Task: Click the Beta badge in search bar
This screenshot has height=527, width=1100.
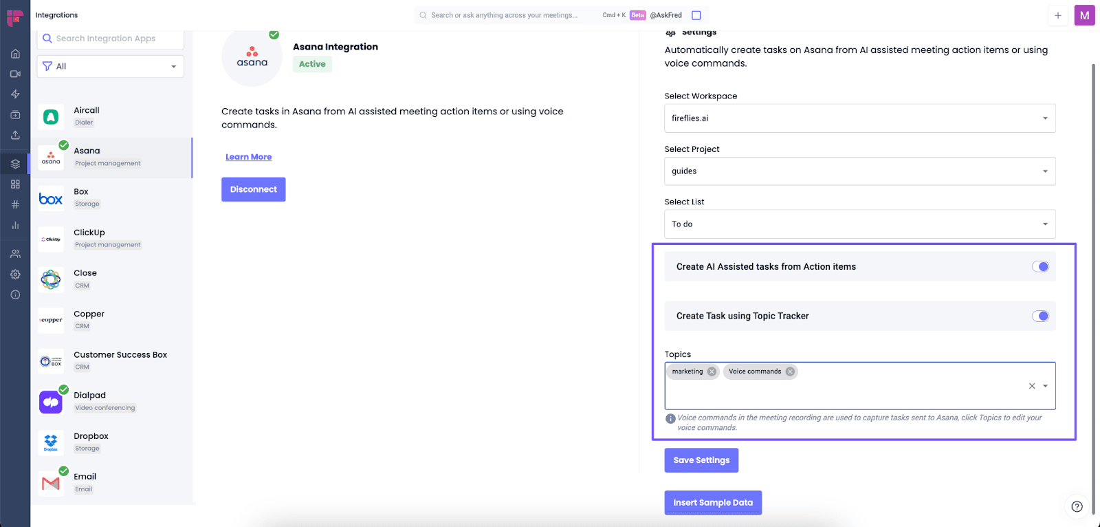Action: 638,15
